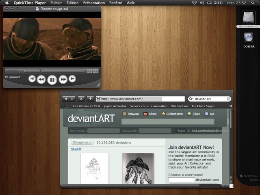Stop loading page with X button
The width and height of the screenshot is (260, 195).
coord(81,99)
